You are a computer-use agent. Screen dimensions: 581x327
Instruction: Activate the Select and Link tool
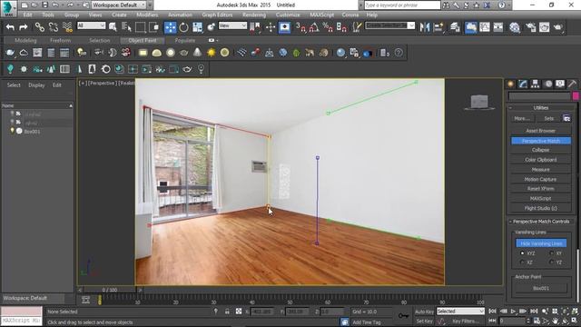click(x=39, y=27)
